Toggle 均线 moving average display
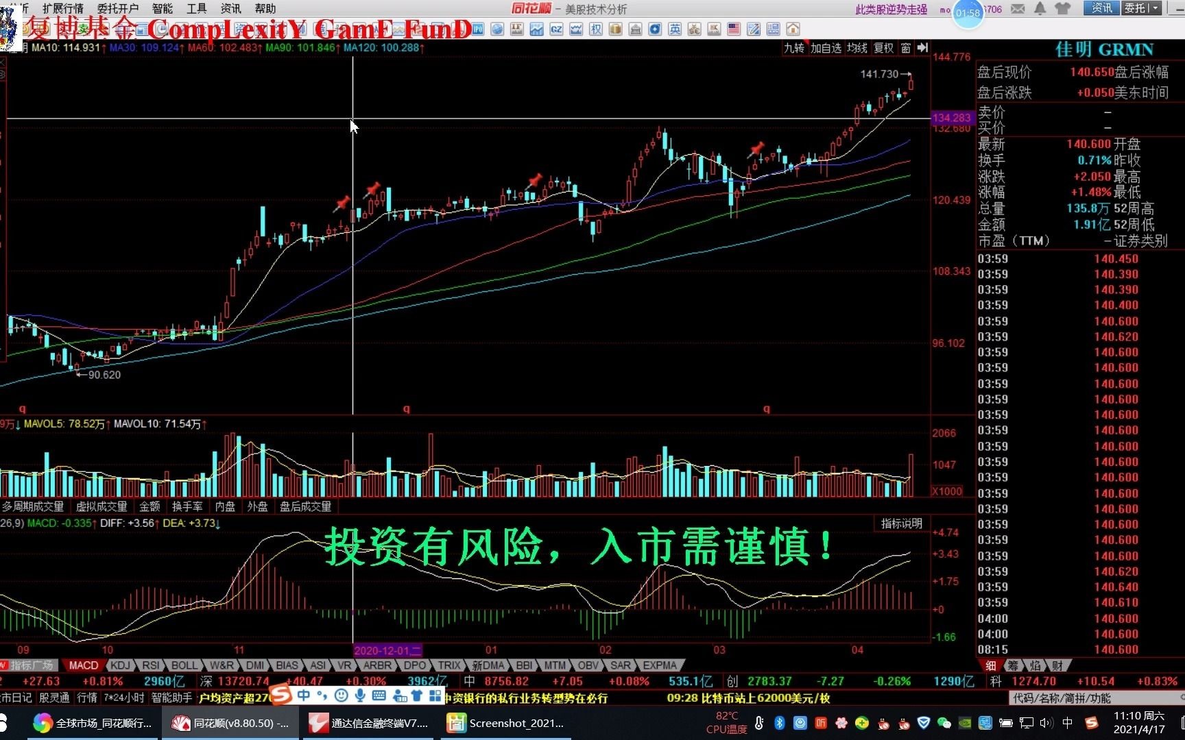Screen dimensions: 1185x740 [x=857, y=47]
